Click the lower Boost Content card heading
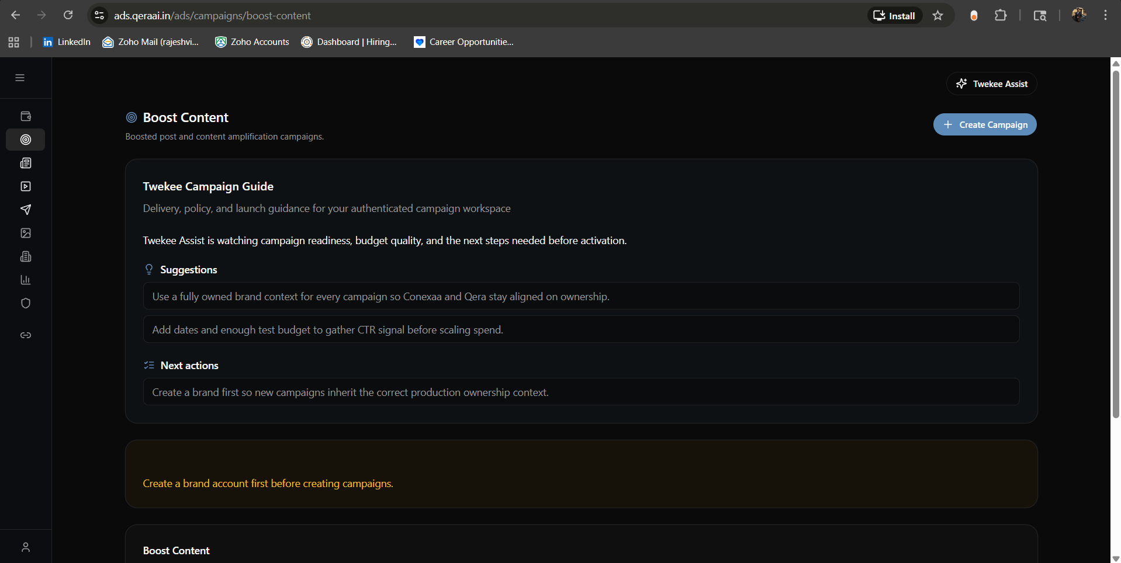This screenshot has width=1121, height=563. point(177,551)
